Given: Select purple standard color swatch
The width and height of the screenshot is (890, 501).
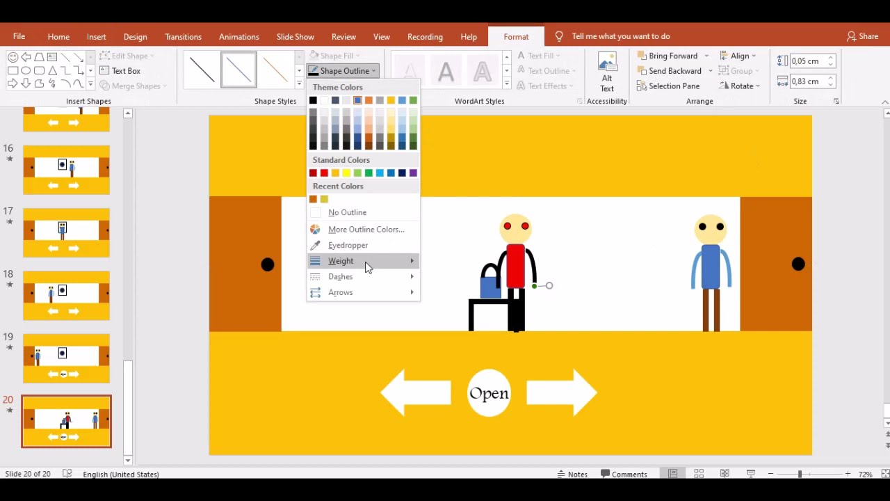Looking at the screenshot, I should 413,173.
